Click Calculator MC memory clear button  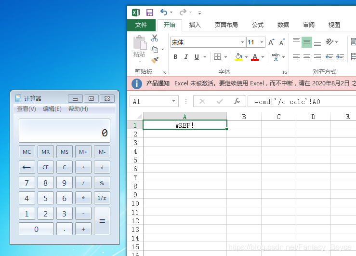pyautogui.click(x=27, y=152)
